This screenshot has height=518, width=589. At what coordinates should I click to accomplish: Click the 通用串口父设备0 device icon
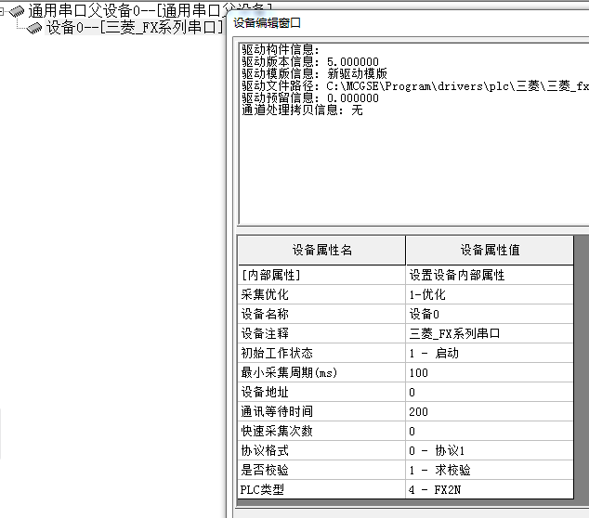(18, 11)
